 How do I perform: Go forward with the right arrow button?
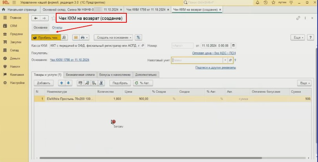click(x=44, y=18)
